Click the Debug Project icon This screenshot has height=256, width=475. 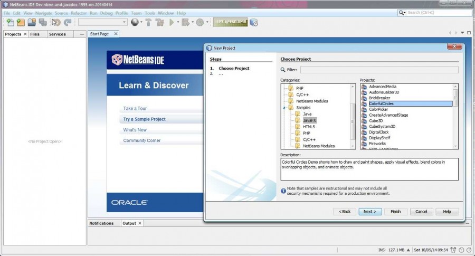[x=185, y=22]
